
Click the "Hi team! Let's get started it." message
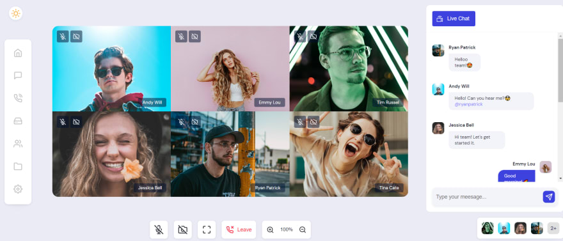477,140
